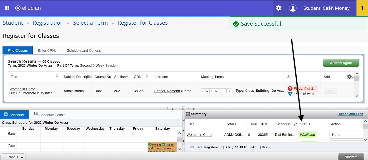
Task: Switch to the Enter CRNs tab
Action: click(47, 50)
